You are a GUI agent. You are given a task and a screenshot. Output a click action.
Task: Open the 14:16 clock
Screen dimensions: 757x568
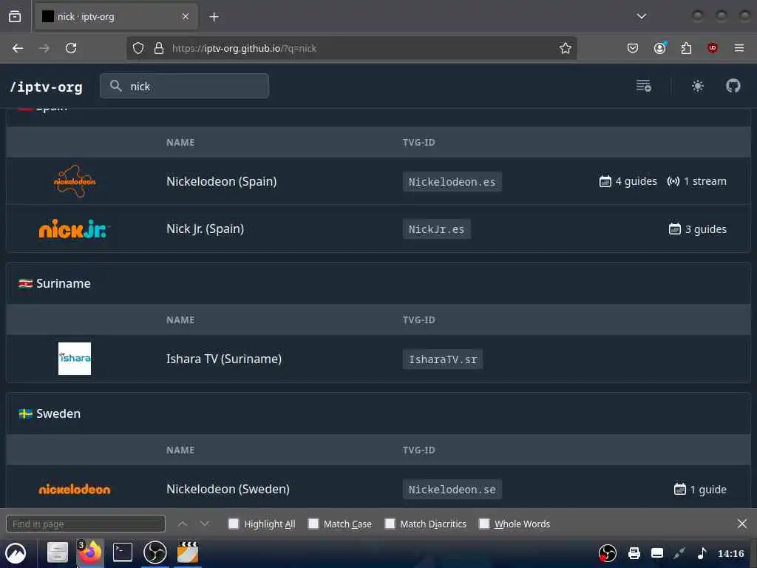(730, 553)
